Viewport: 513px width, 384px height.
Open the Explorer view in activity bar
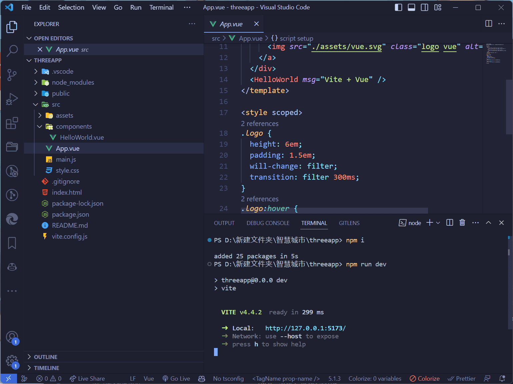pos(12,27)
